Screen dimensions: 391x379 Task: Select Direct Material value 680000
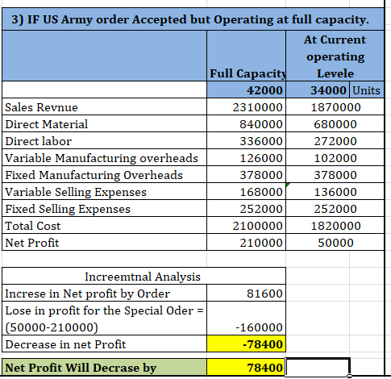click(x=335, y=123)
